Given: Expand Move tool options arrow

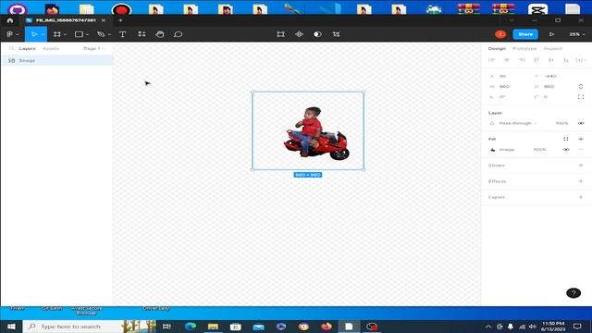Looking at the screenshot, I should (x=43, y=34).
